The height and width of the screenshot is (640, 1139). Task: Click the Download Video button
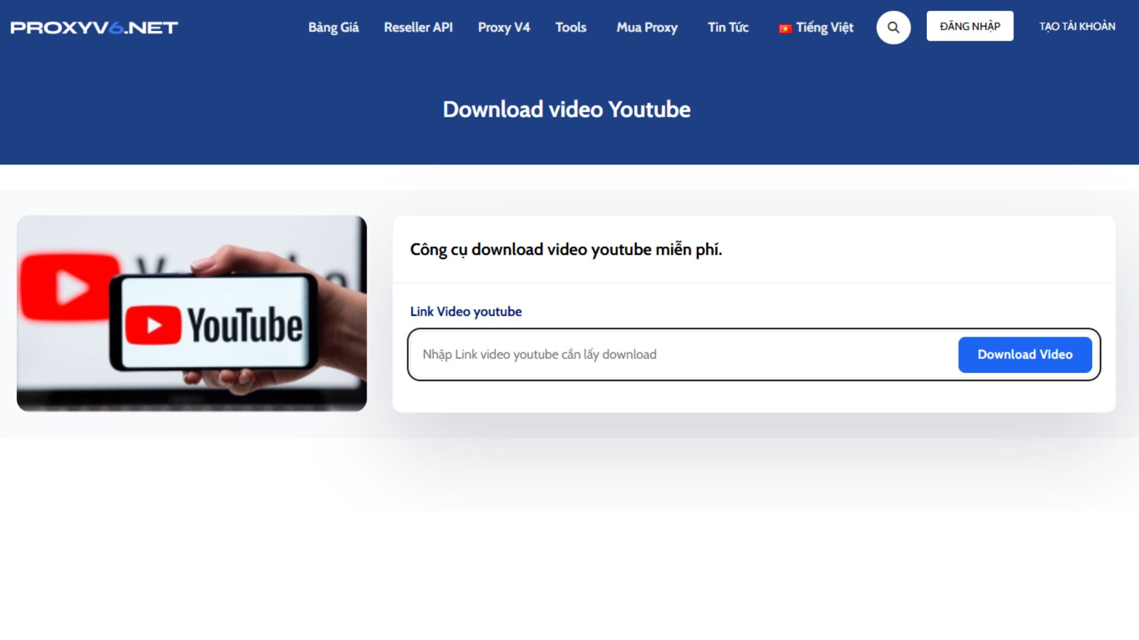[x=1025, y=354]
